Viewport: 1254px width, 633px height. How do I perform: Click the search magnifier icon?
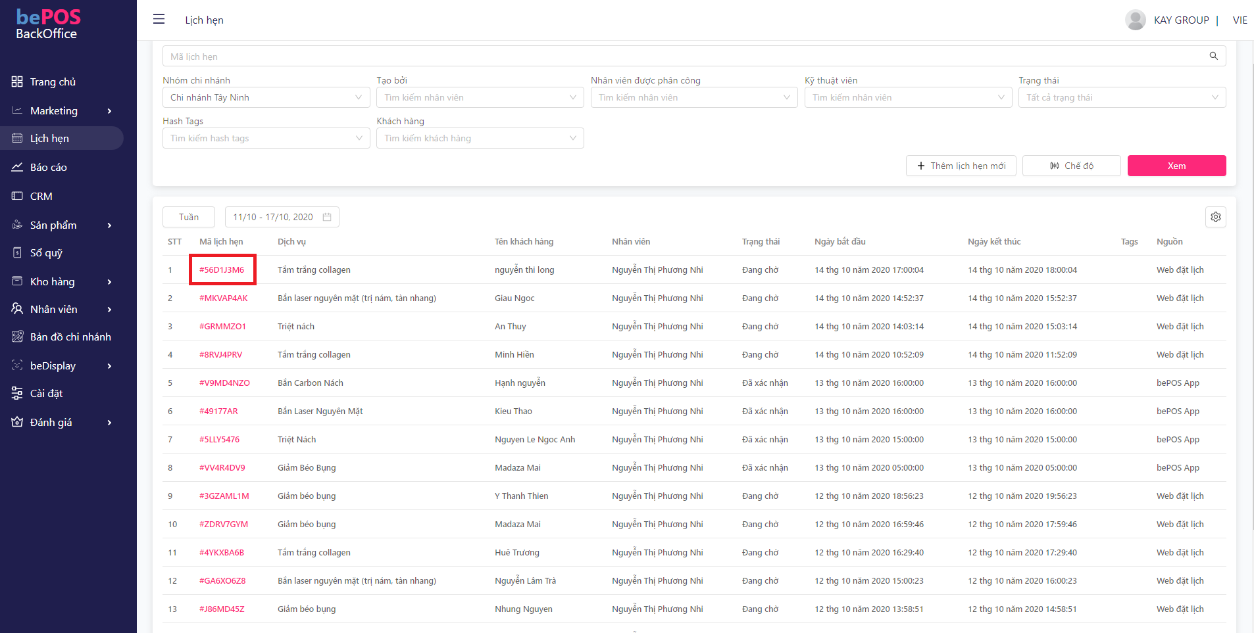(1213, 56)
